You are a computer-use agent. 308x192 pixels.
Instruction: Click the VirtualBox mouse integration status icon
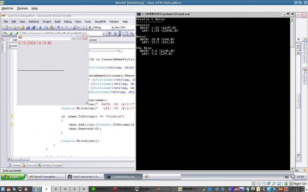286,184
